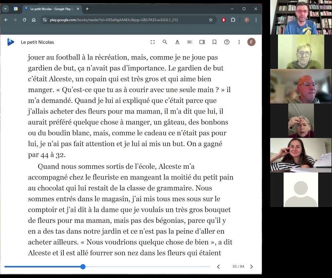Open the table of contents list icon
The image size is (332, 278).
190,42
